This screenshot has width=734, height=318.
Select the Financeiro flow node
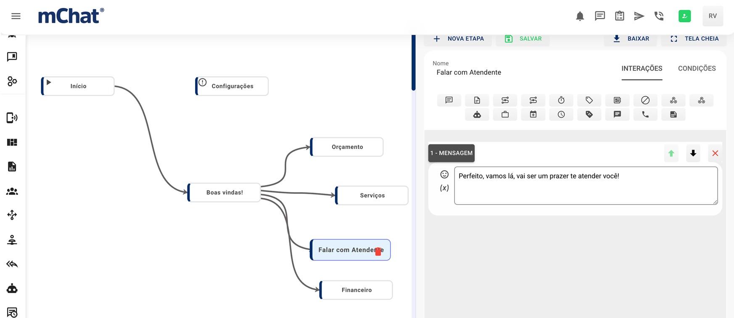(356, 290)
